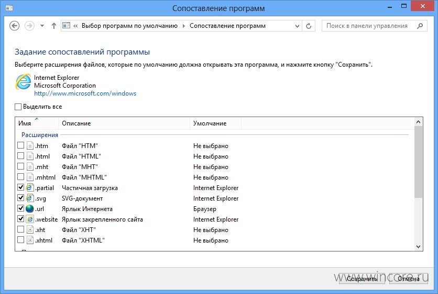The width and height of the screenshot is (438, 294).
Task: Collapse the 'Расширения' group header
Action: coord(40,135)
